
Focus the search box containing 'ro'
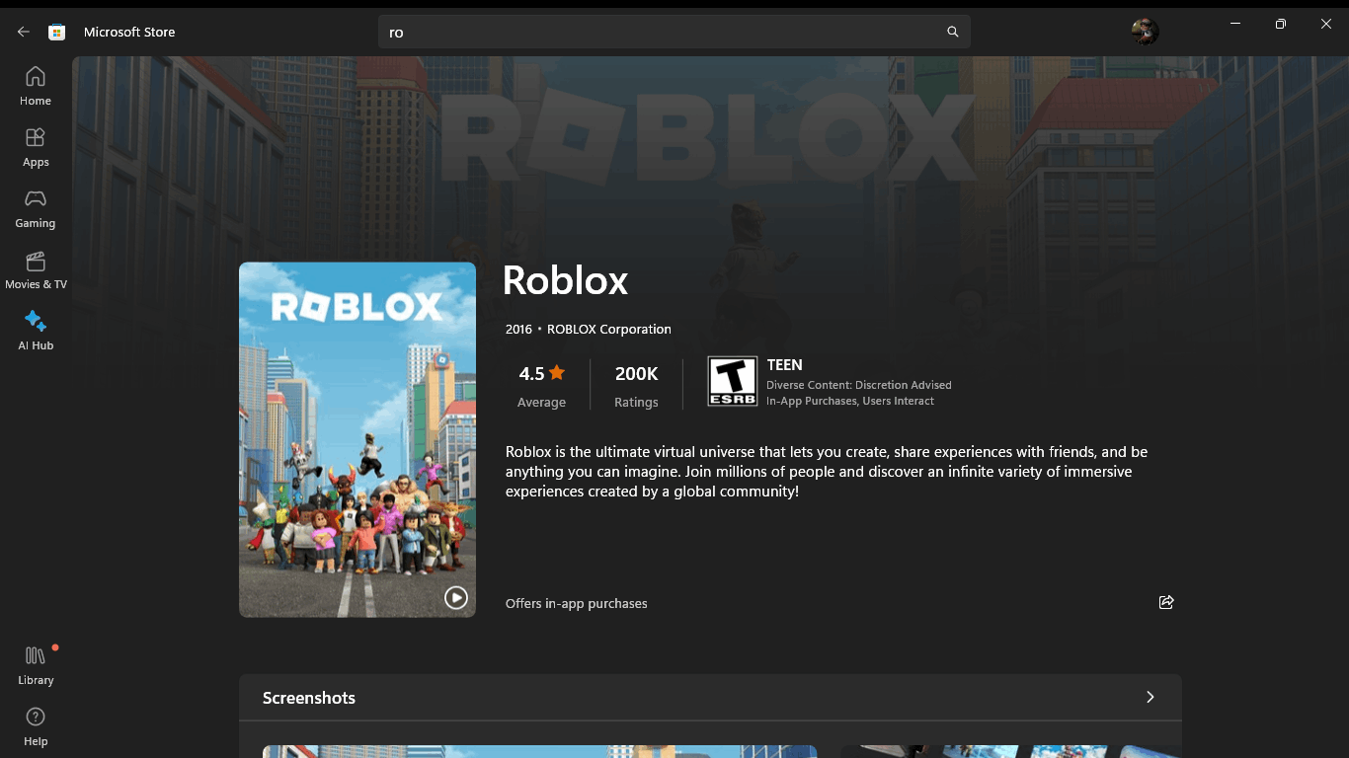click(x=674, y=32)
